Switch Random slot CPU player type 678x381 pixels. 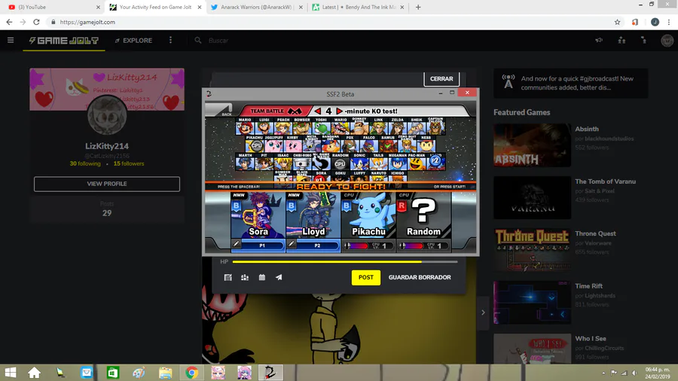pos(404,195)
